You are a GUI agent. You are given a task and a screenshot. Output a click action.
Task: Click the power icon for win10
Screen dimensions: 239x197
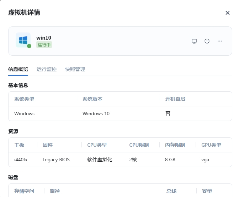click(207, 41)
